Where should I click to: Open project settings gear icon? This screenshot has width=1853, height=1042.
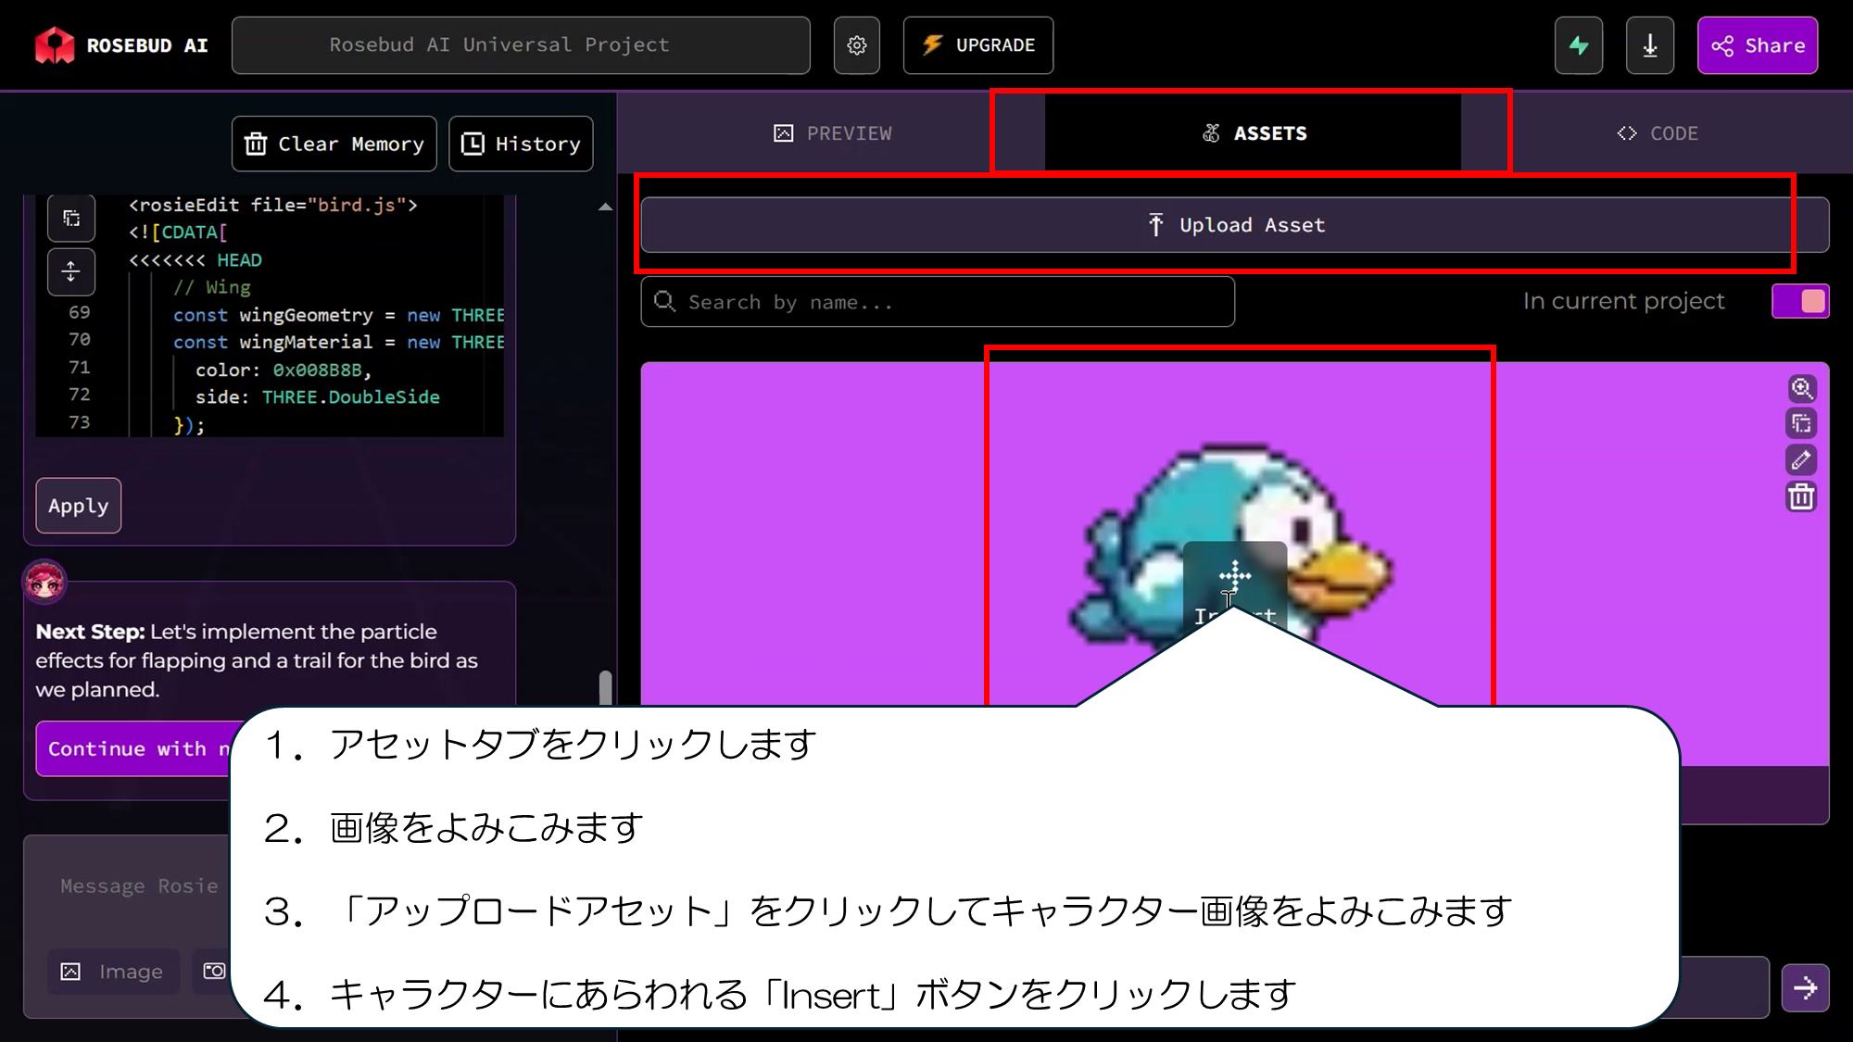point(857,45)
